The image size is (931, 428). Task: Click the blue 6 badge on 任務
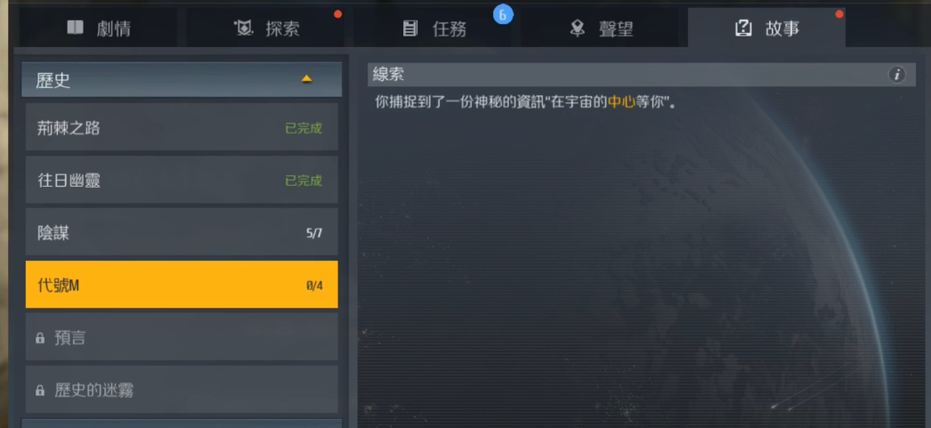tap(503, 15)
